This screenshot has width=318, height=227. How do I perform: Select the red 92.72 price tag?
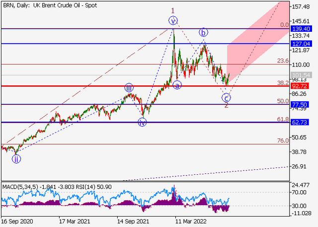point(300,86)
